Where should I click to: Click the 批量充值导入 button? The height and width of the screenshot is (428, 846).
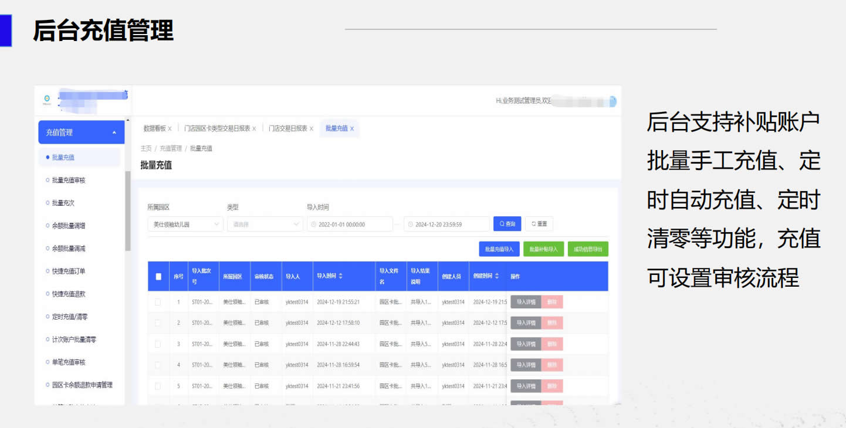click(499, 249)
